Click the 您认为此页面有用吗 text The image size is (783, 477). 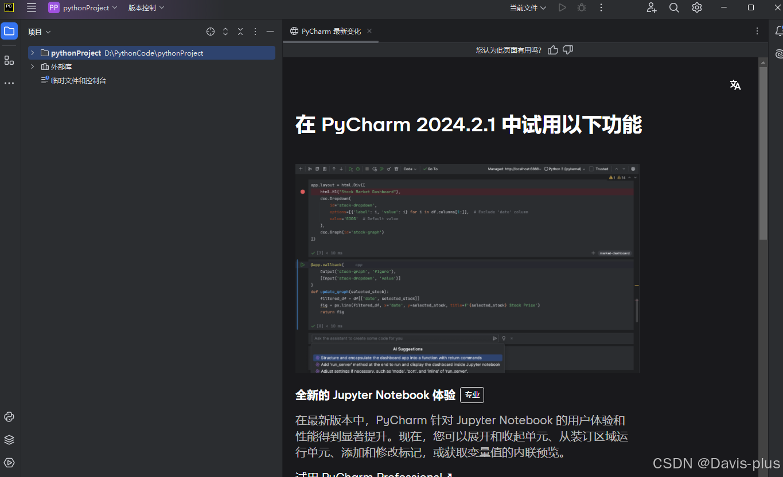coord(509,50)
